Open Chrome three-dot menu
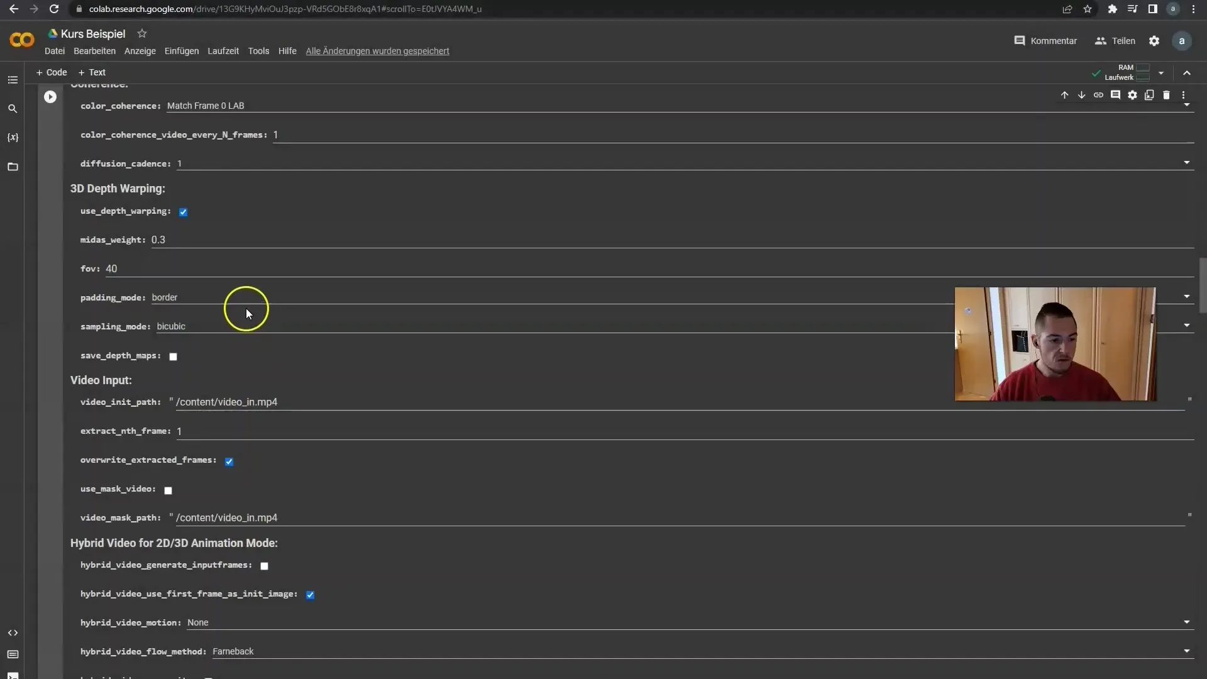The height and width of the screenshot is (679, 1207). 1194,9
